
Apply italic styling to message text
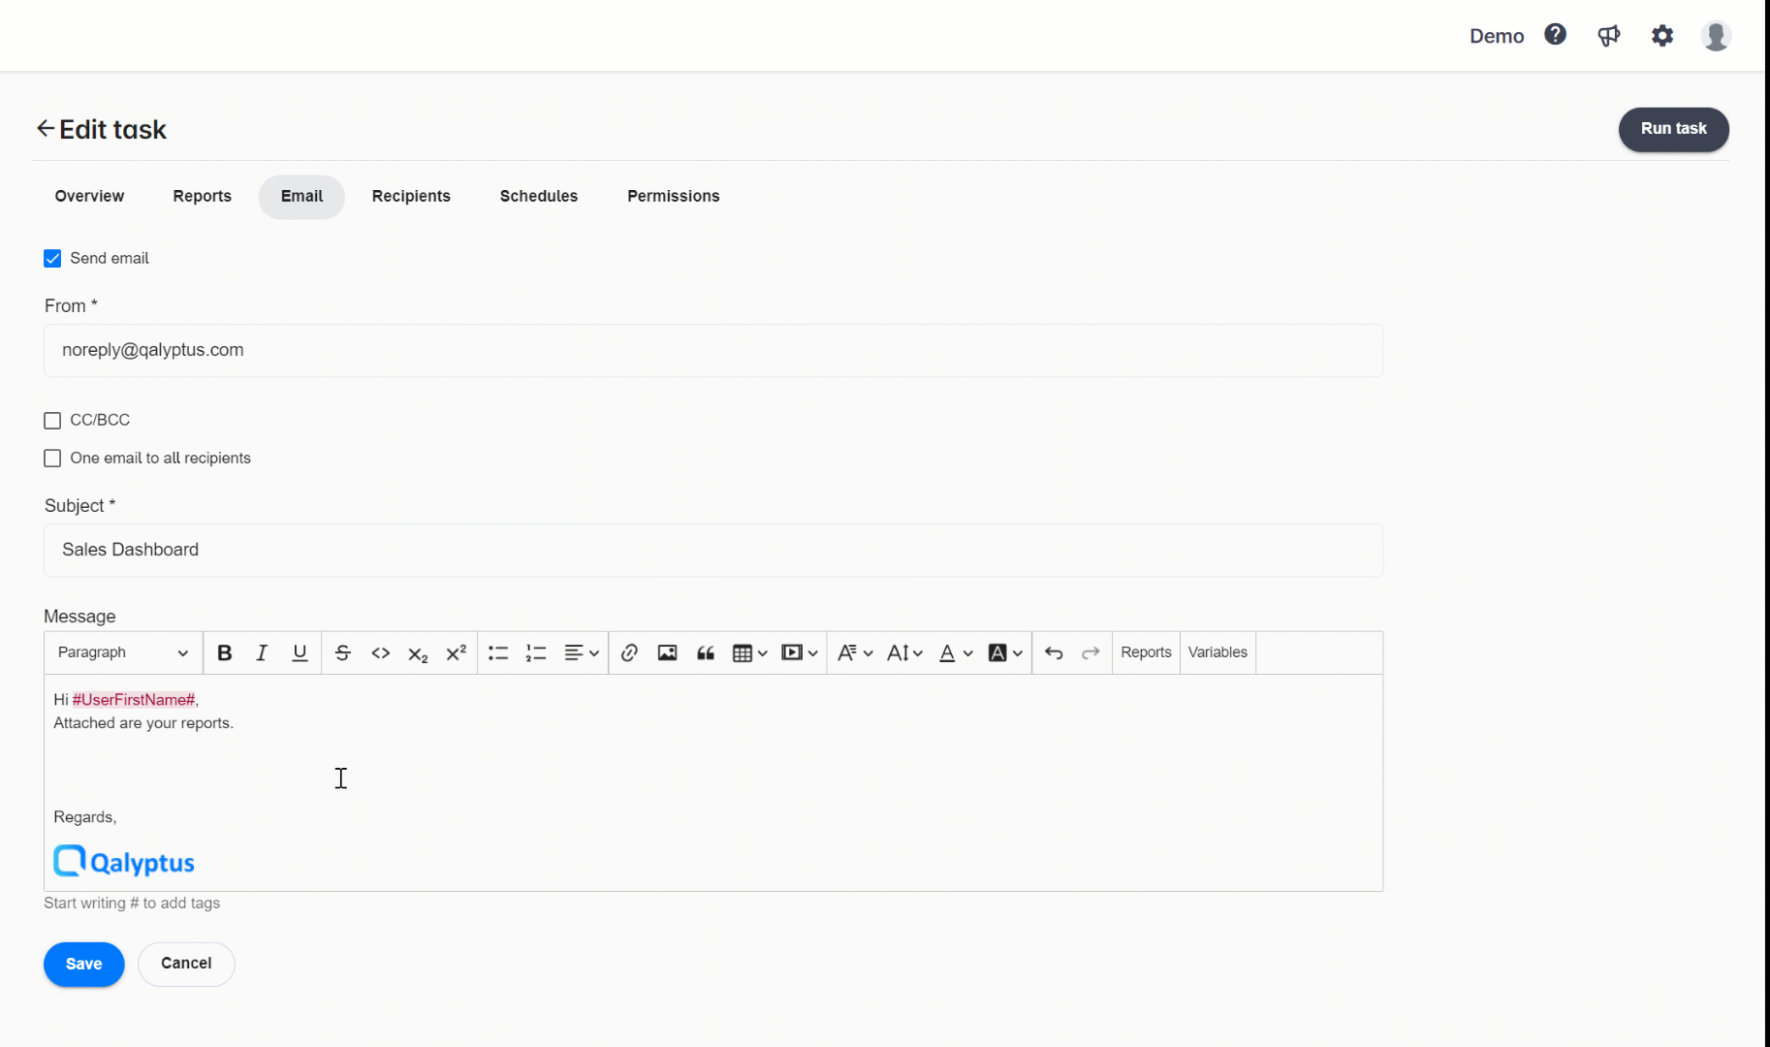click(x=262, y=652)
